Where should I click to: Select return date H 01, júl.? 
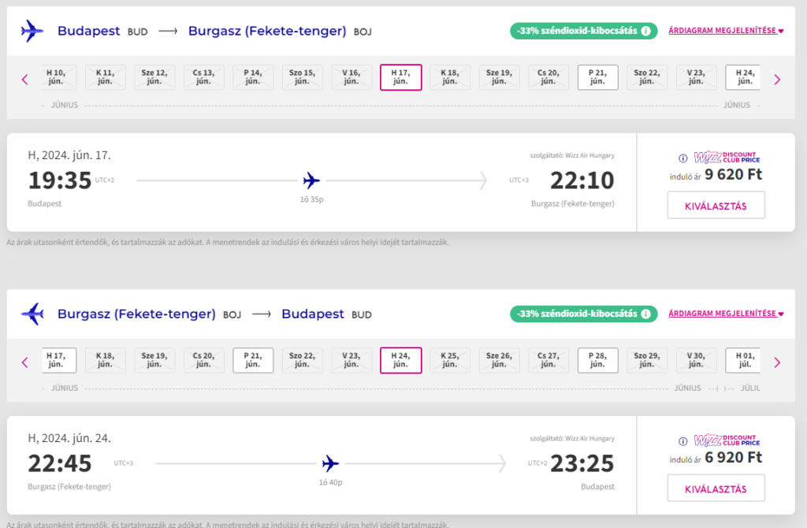click(743, 360)
